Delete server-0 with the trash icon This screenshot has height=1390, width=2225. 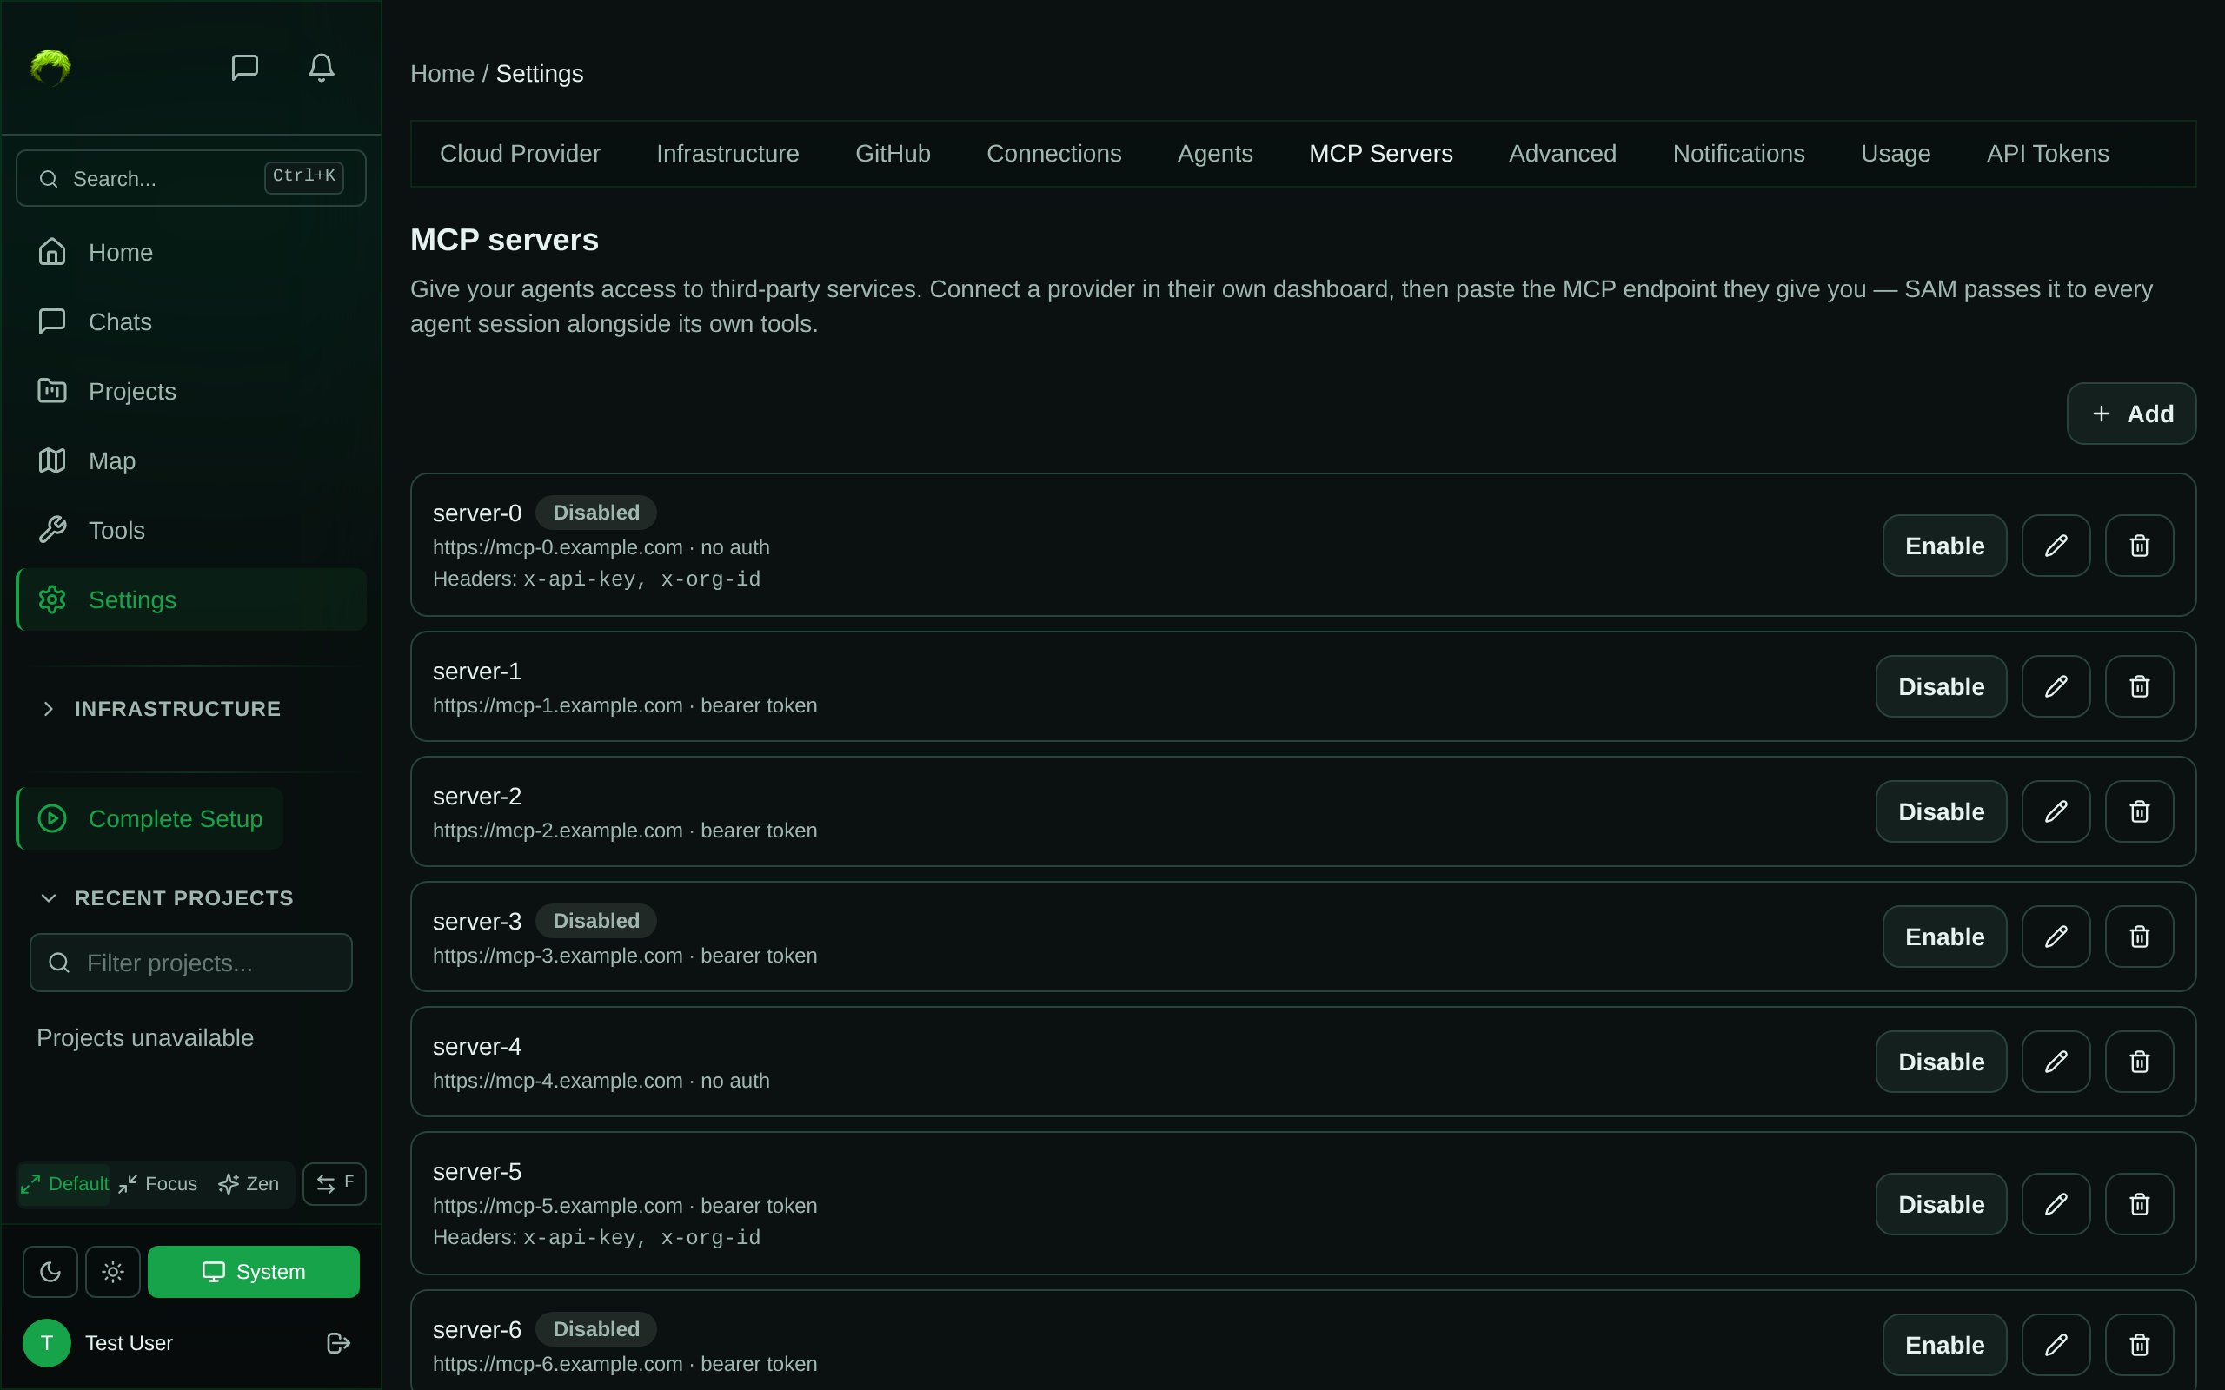[x=2140, y=546]
